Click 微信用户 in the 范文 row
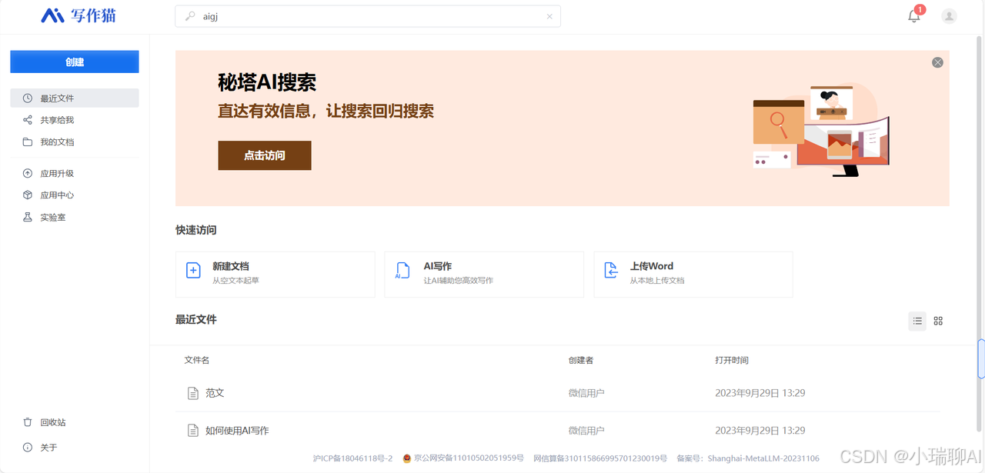Viewport: 985px width, 473px height. tap(586, 393)
